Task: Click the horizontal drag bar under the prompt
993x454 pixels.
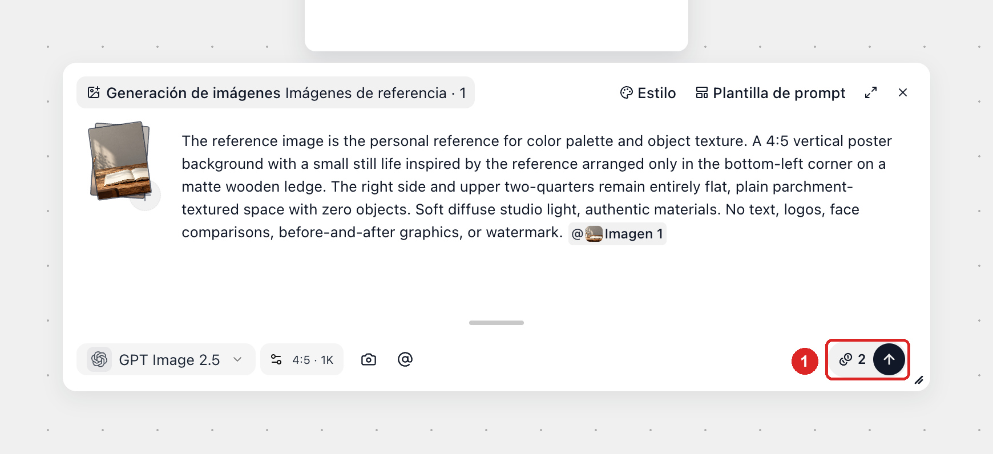Action: click(496, 323)
